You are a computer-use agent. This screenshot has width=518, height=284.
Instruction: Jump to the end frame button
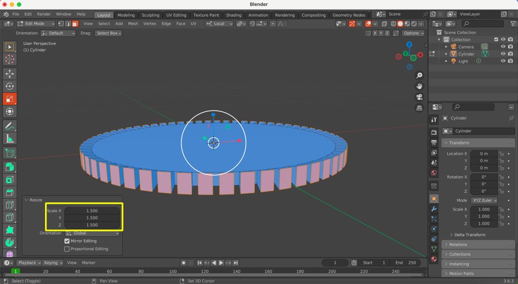pos(236,263)
